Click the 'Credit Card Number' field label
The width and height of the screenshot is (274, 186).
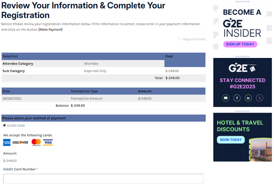click(19, 169)
